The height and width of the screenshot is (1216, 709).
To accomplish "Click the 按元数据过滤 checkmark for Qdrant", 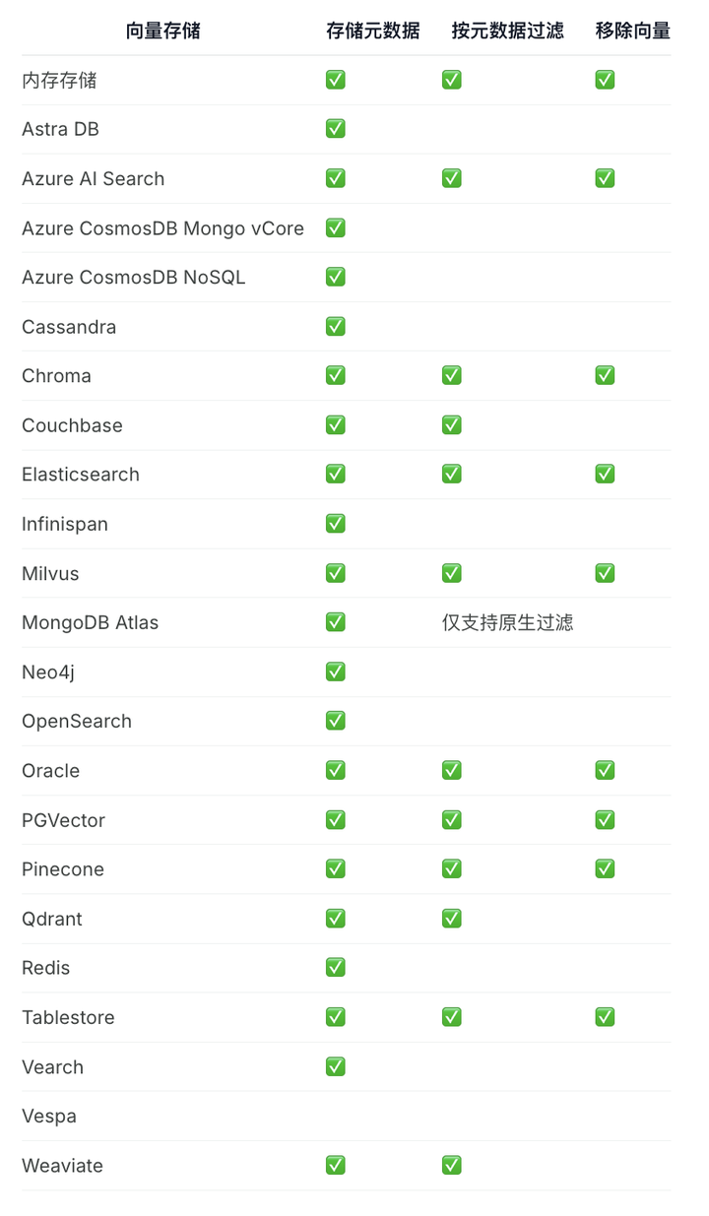I will click(452, 918).
